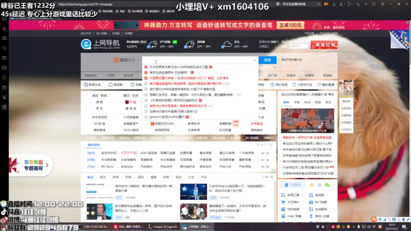Open the 今日特价 shopping cart icon
411x231 pixels.
283,202
